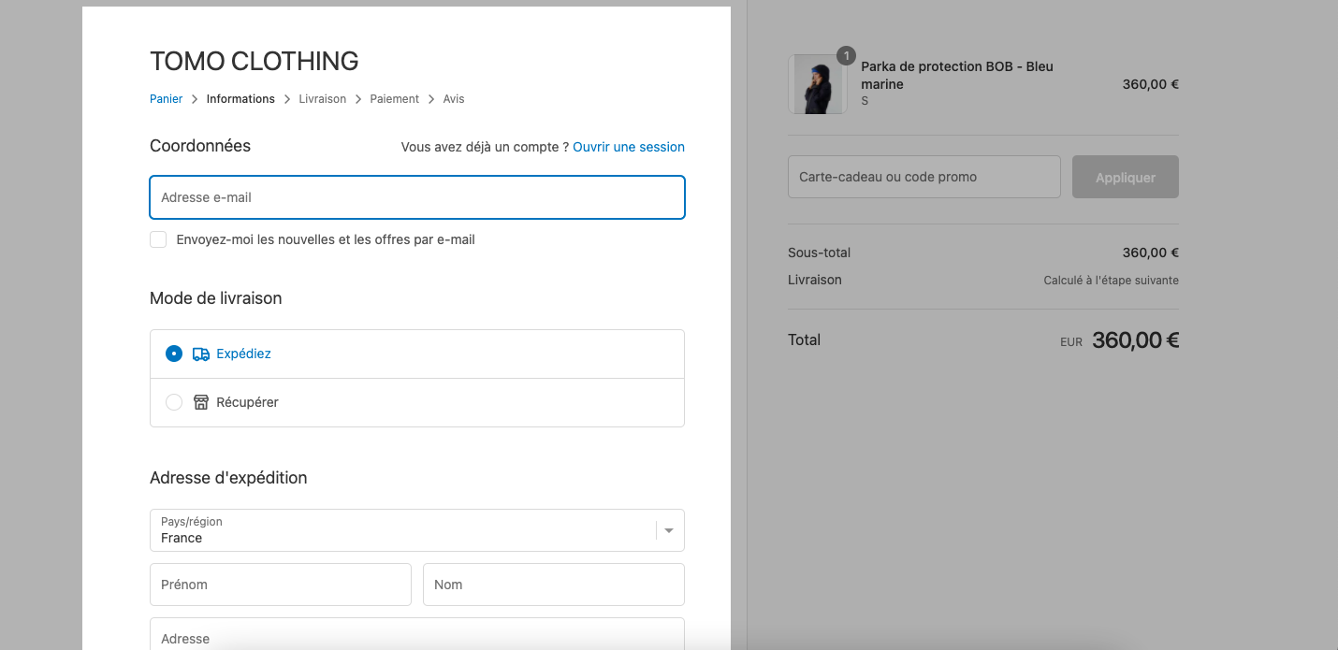Click the dropdown arrow in the France selector
Image resolution: width=1338 pixels, height=650 pixels.
[x=669, y=530]
